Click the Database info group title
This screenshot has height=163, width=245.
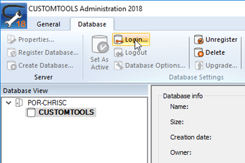[183, 96]
